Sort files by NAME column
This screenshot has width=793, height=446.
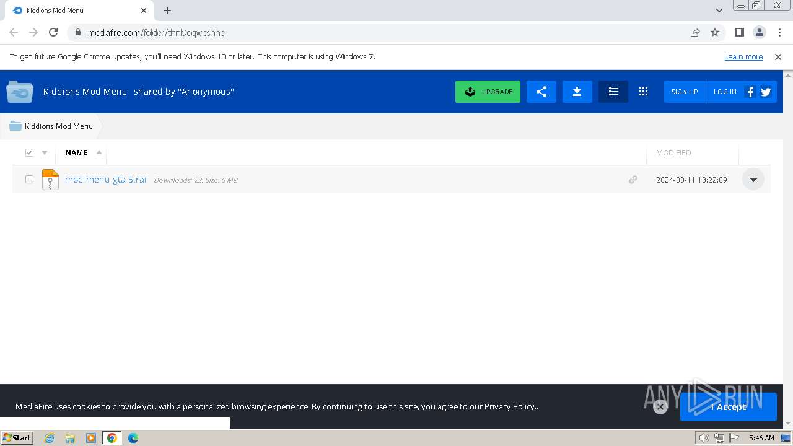pyautogui.click(x=76, y=152)
